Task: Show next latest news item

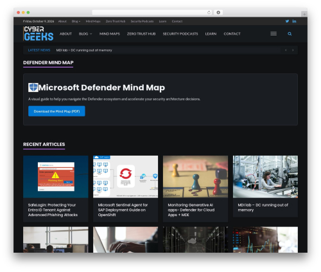Action: 293,50
